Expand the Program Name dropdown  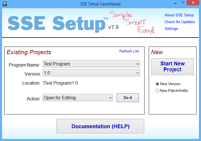(x=91, y=64)
